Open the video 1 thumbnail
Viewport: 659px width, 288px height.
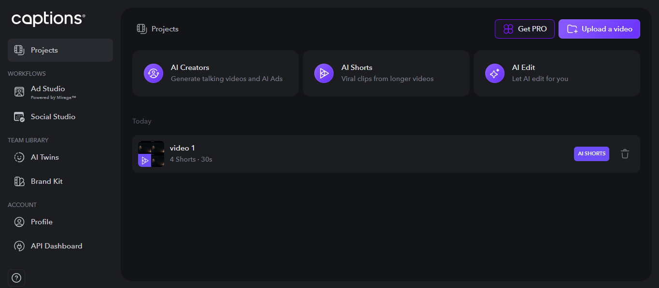point(151,154)
